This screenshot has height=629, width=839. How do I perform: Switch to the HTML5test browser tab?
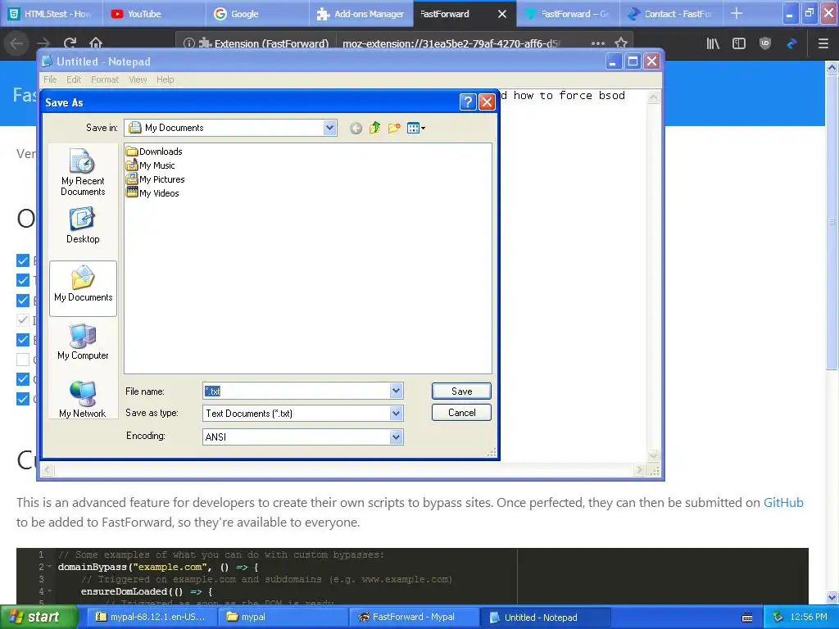[x=52, y=14]
